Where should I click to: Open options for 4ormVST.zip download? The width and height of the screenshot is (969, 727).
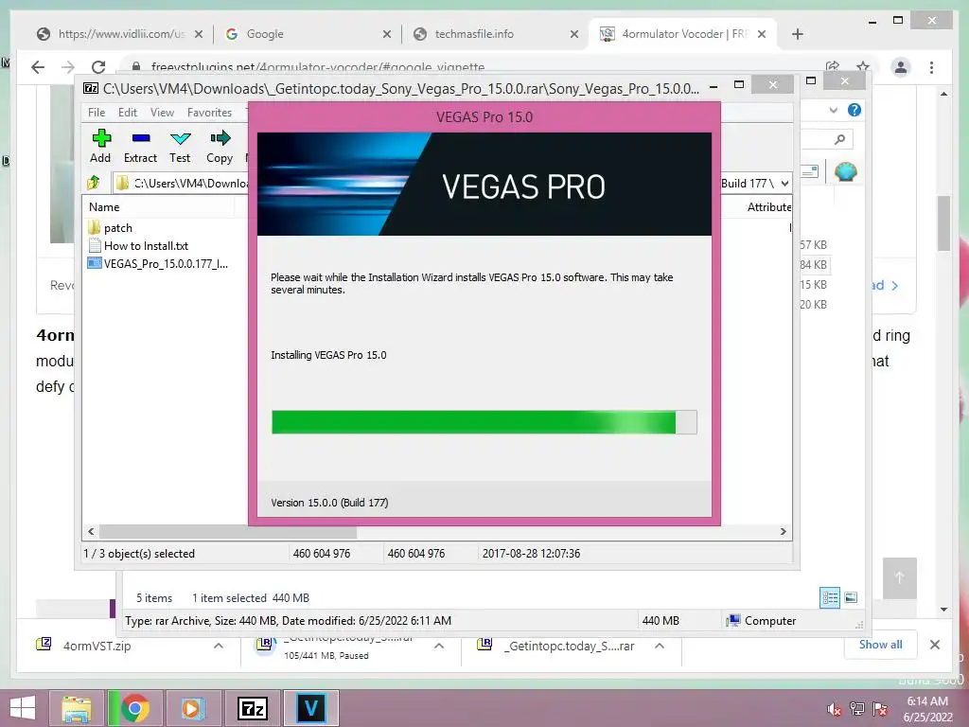pos(219,646)
